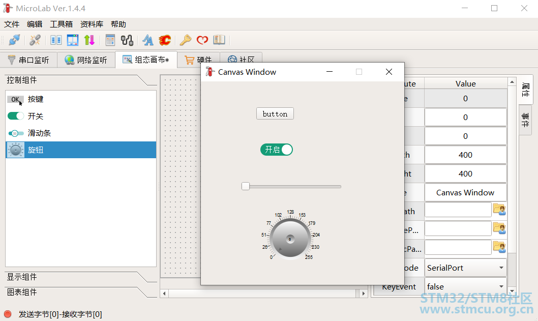Viewport: 538px width, 321px height.
Task: Click the Value column header
Action: point(466,84)
